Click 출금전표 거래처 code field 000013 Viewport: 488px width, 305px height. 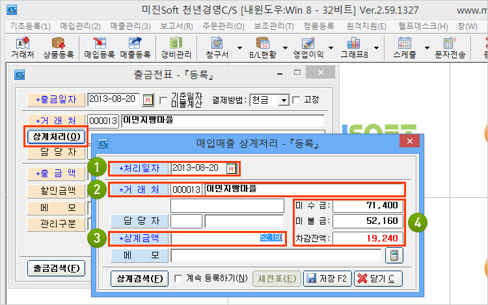click(103, 121)
